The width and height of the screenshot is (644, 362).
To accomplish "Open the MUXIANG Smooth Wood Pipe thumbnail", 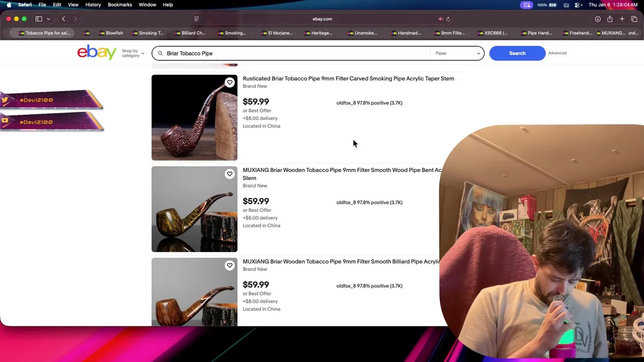I will [194, 209].
